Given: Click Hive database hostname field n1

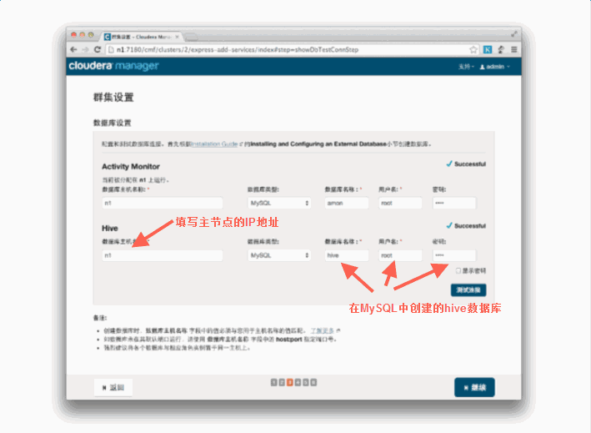Looking at the screenshot, I should click(x=162, y=255).
